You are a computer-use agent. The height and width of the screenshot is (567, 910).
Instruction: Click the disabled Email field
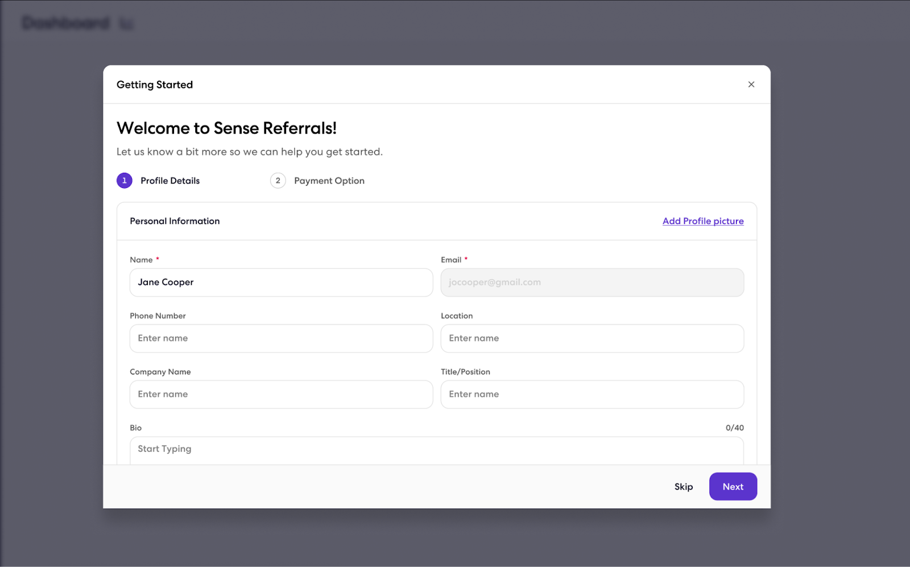point(592,282)
